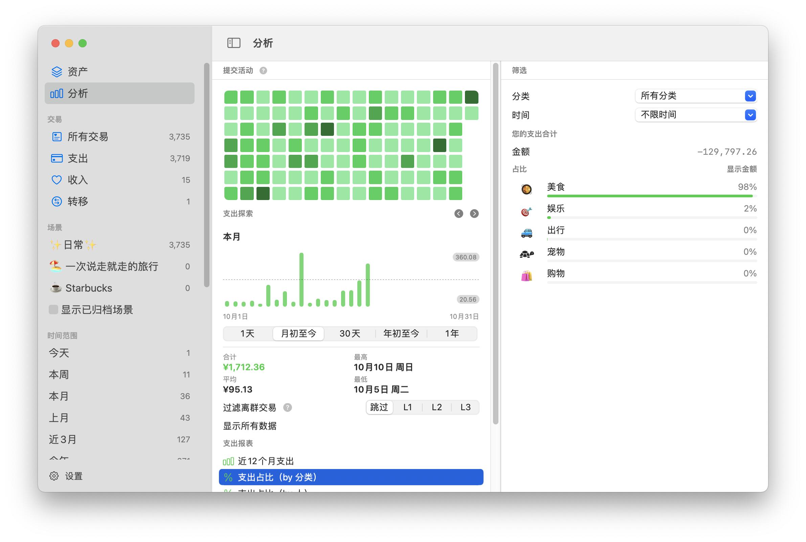Viewport: 806px width, 542px height.
Task: Go to next period arrow in 支出探索
Action: [x=474, y=214]
